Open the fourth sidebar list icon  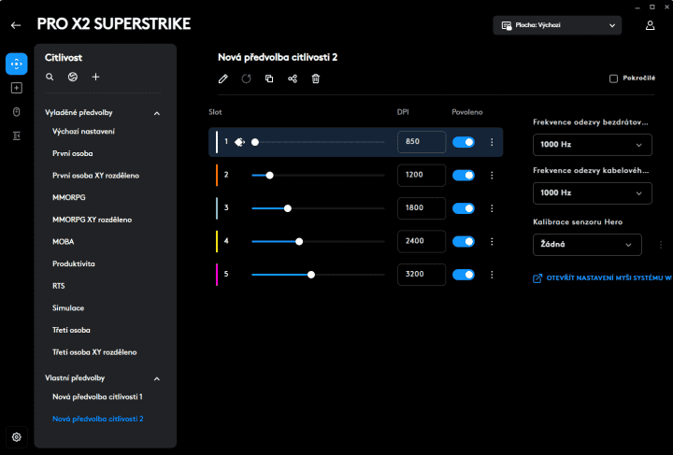16,136
